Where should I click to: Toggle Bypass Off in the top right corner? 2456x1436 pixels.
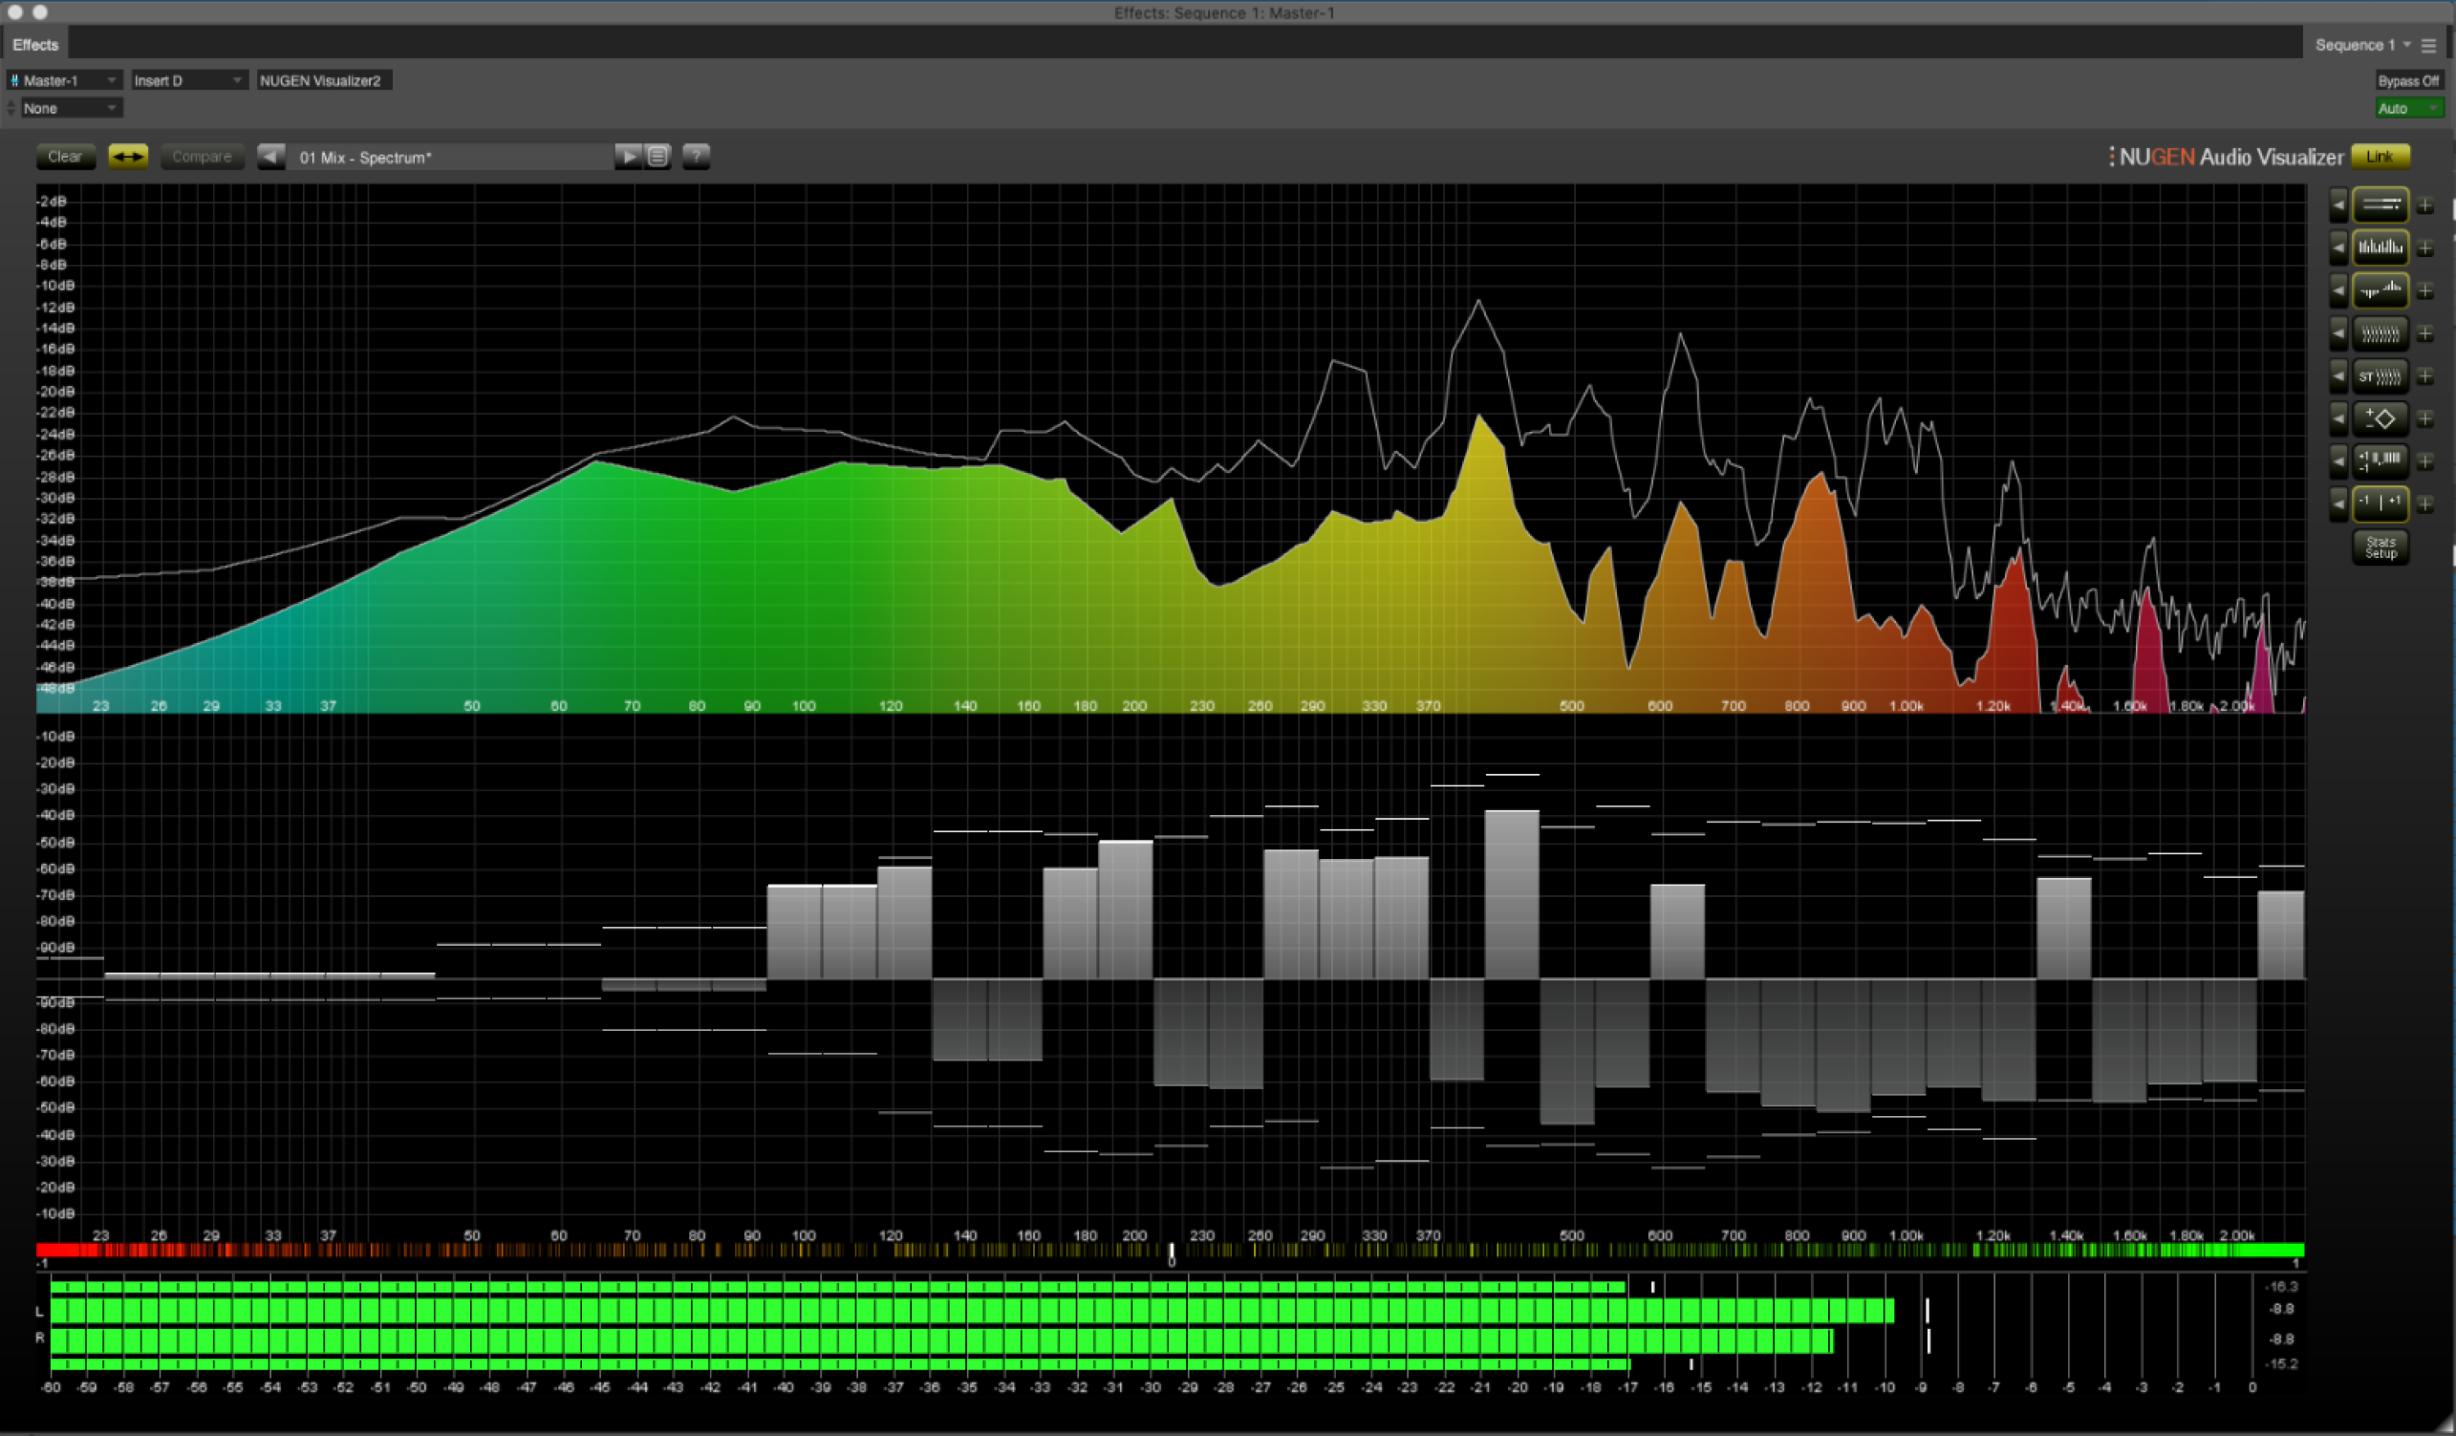coord(2407,81)
